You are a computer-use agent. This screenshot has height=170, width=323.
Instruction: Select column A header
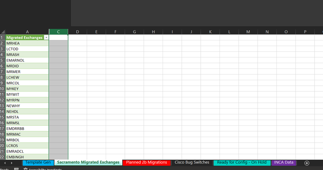(x=27, y=32)
